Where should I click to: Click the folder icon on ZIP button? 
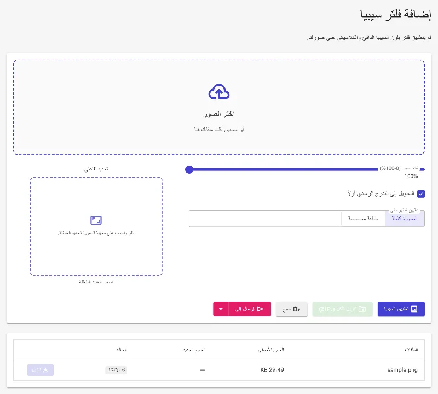click(x=362, y=309)
